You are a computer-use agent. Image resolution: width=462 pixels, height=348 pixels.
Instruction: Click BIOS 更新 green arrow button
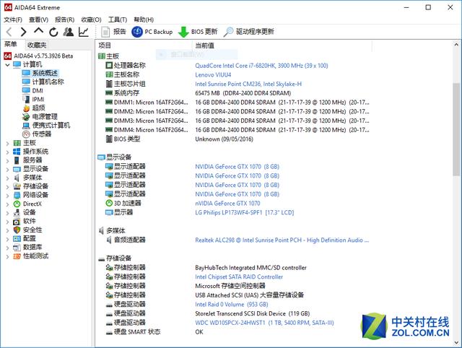198,32
